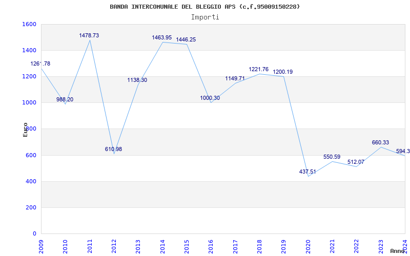The height and width of the screenshot is (256, 410).
Task: Click the 1400 y-axis tick label
Action: tap(29, 50)
